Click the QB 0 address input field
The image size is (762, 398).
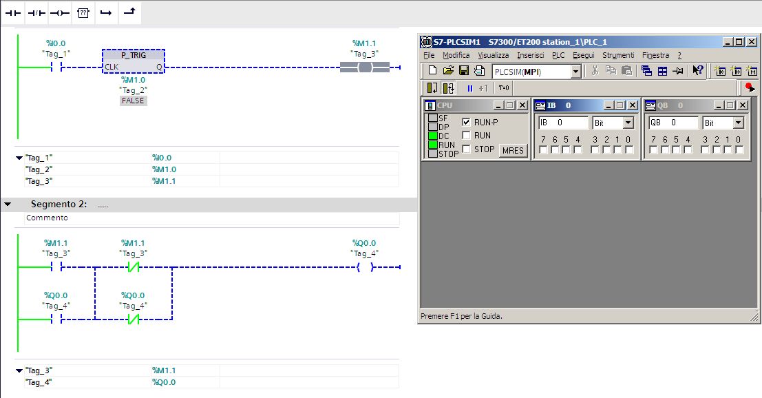click(x=672, y=123)
